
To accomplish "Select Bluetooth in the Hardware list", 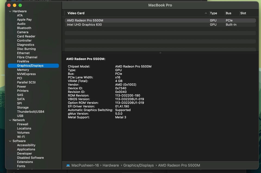I will [x=24, y=28].
